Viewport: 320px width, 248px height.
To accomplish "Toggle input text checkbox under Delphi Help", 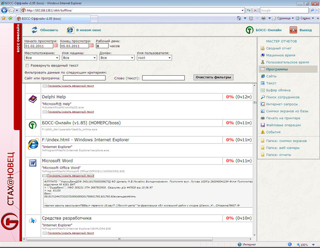I will [45, 112].
